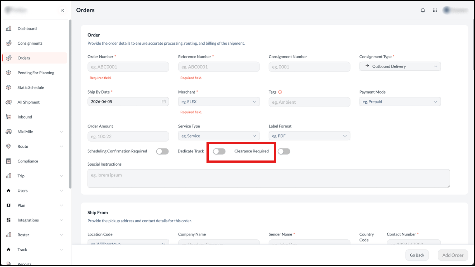Click the Orders sidebar icon
Viewport: 475px width, 267px height.
tap(9, 58)
